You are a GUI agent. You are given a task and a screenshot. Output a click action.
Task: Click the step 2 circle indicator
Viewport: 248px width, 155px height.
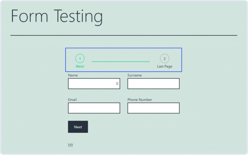(164, 58)
